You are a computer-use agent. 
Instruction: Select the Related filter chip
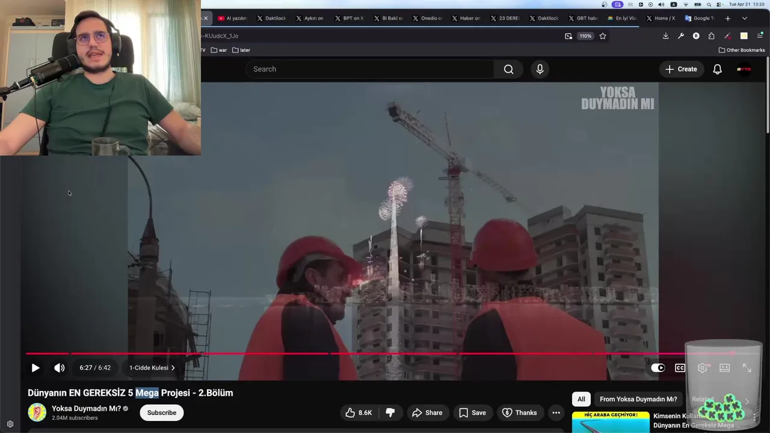[703, 399]
